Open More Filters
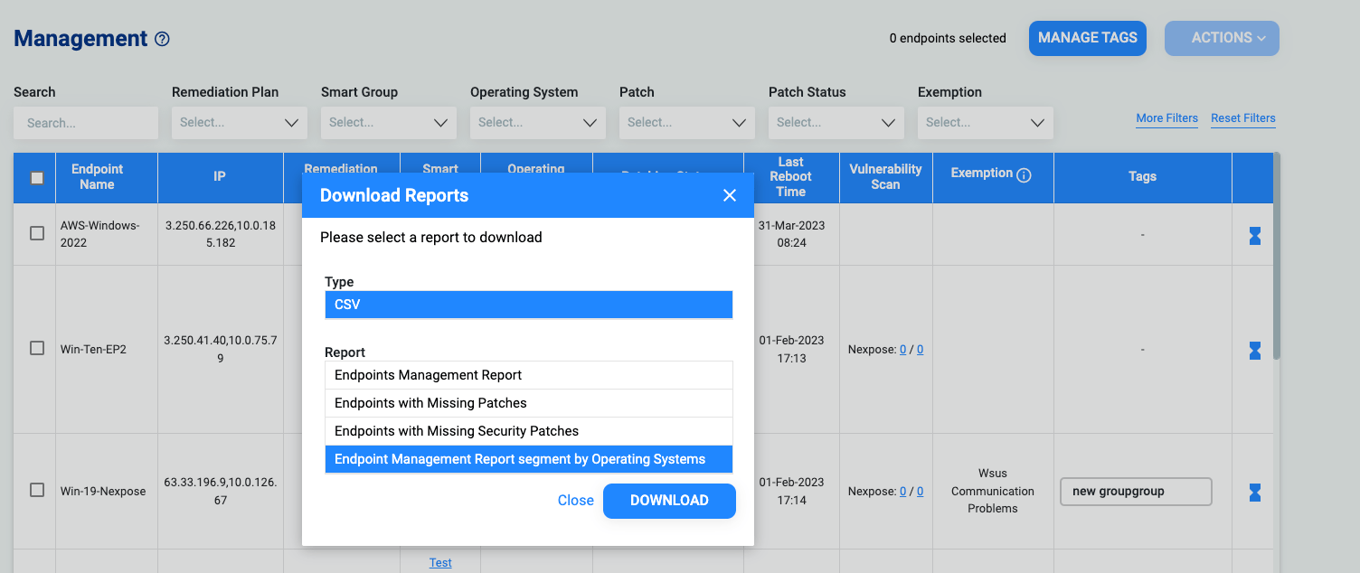The image size is (1360, 573). (x=1166, y=117)
